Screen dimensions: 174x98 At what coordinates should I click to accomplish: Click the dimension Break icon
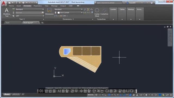click(85, 9)
